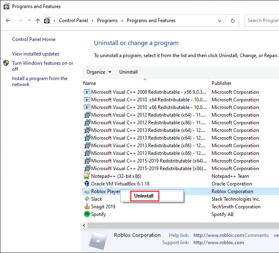Select Visual C++ 2012 Redistributable (x64) entry
This screenshot has width=279, height=253.
pos(149,115)
